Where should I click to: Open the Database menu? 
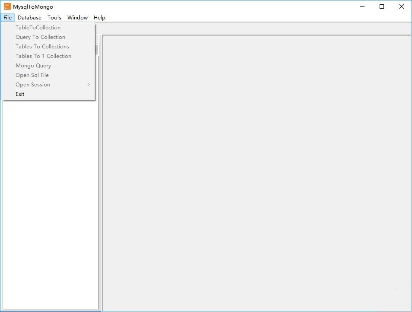[x=29, y=18]
